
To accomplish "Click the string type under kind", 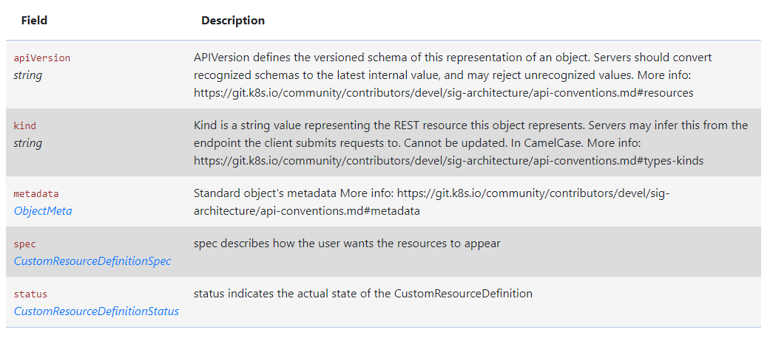I will pyautogui.click(x=28, y=143).
